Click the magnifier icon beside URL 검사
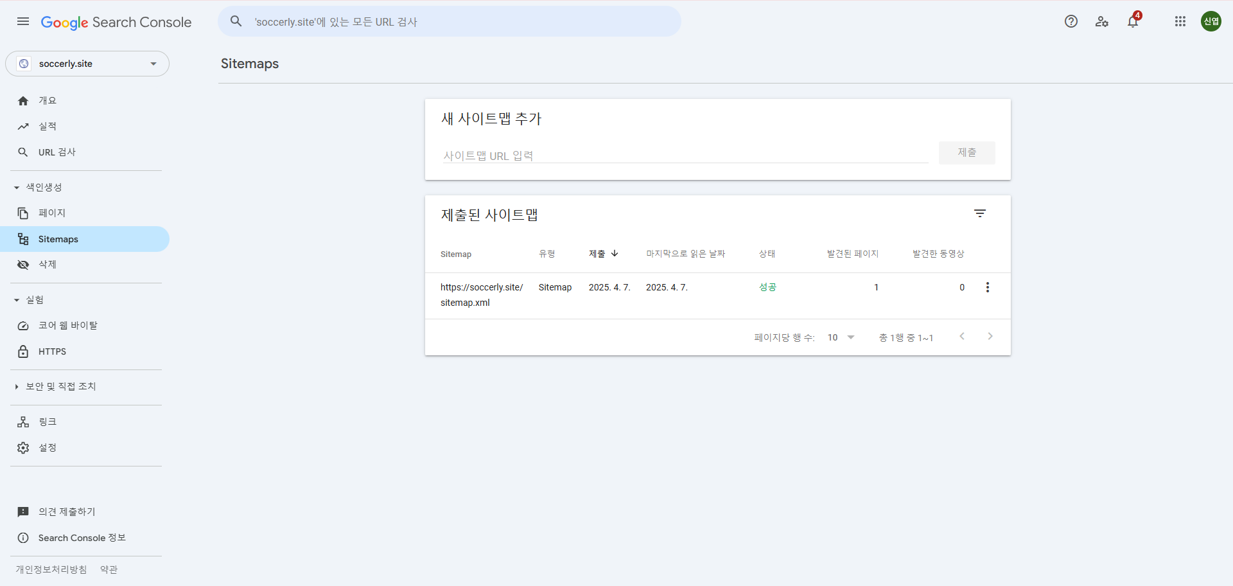Image resolution: width=1233 pixels, height=586 pixels. pos(23,152)
